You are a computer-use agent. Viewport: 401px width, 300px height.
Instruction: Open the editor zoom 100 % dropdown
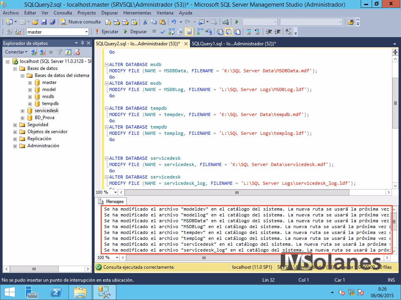[116, 192]
